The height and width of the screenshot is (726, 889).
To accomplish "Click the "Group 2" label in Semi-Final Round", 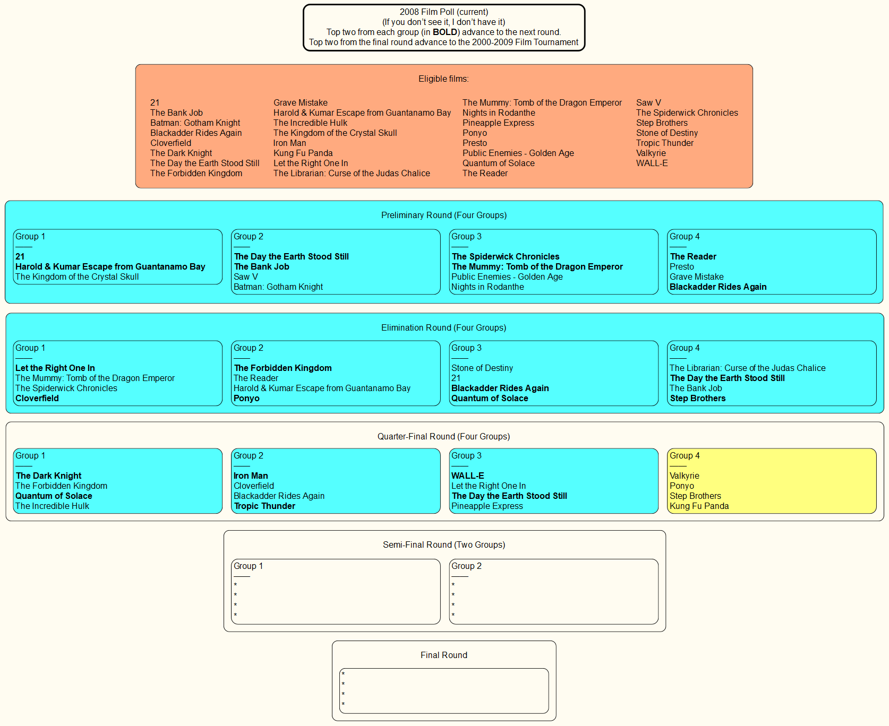I will (466, 566).
